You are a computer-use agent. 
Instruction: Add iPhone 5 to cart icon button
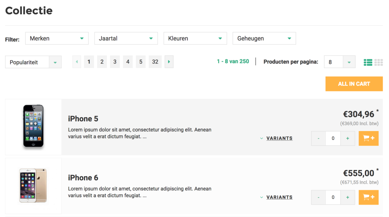pos(368,138)
